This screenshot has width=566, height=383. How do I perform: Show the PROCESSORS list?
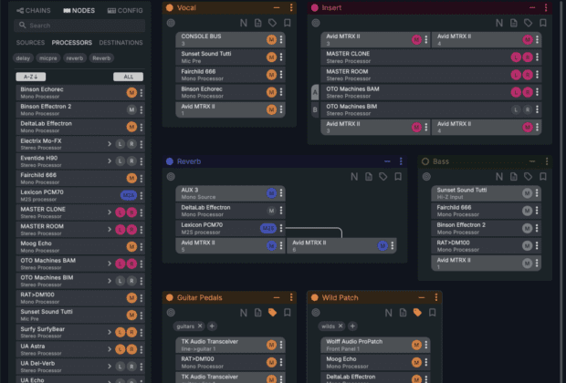(x=72, y=43)
